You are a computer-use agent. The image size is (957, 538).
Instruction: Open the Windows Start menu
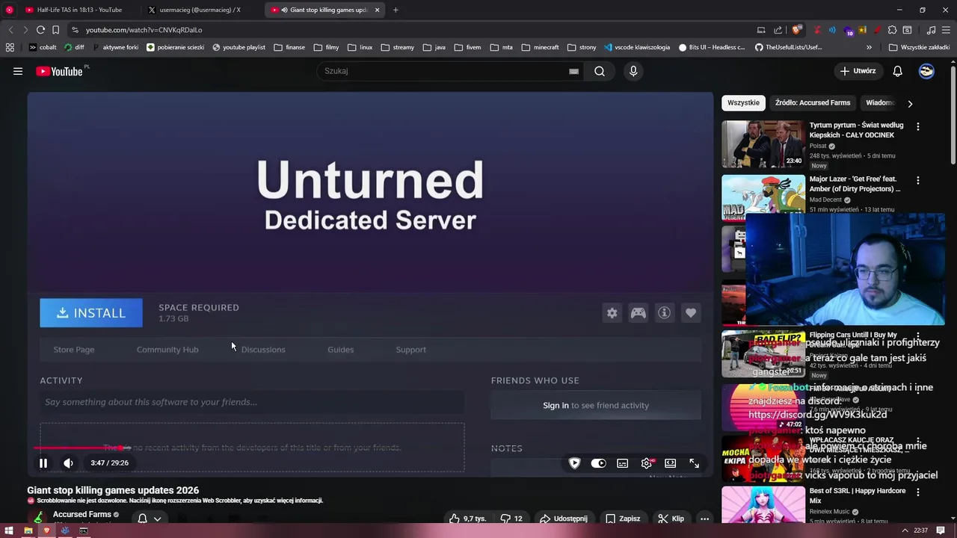point(9,531)
